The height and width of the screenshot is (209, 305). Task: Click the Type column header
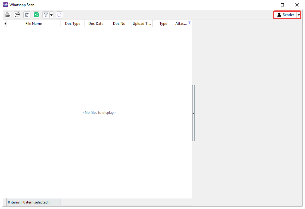163,24
